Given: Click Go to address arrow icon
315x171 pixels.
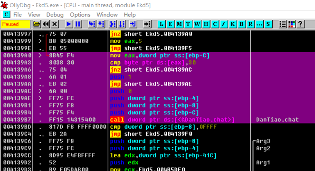Looking at the screenshot, I should click(x=147, y=24).
